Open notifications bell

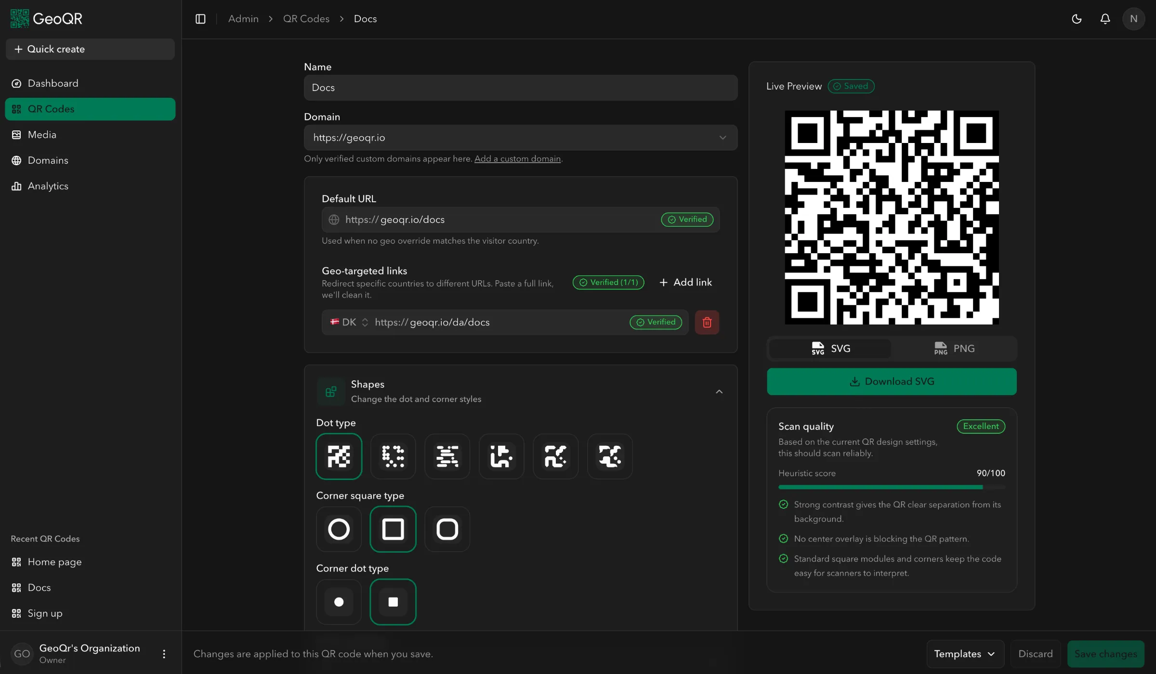click(1105, 19)
